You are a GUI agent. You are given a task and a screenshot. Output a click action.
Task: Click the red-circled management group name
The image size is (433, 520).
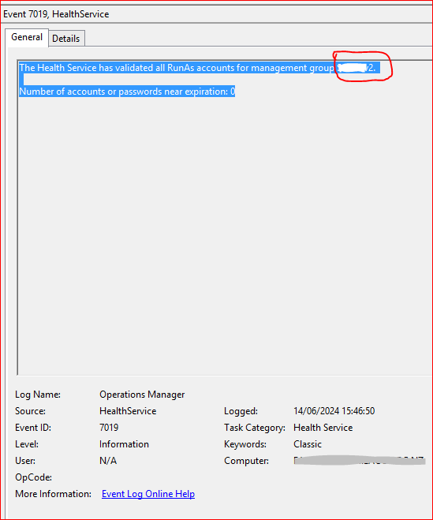coord(356,68)
